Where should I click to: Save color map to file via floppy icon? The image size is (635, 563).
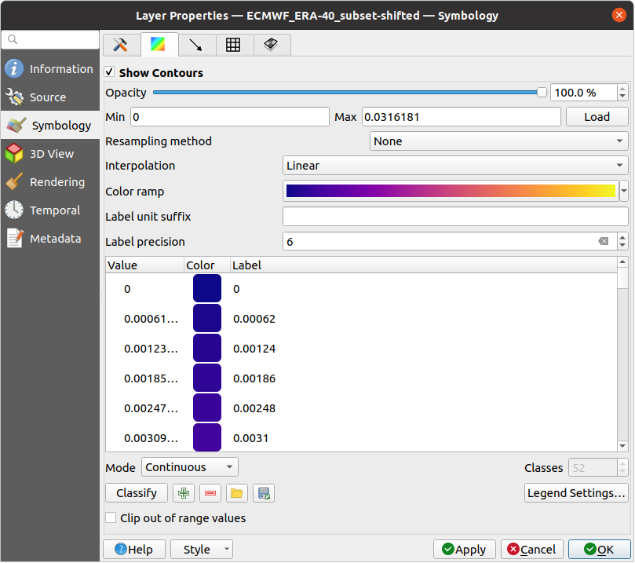(264, 493)
